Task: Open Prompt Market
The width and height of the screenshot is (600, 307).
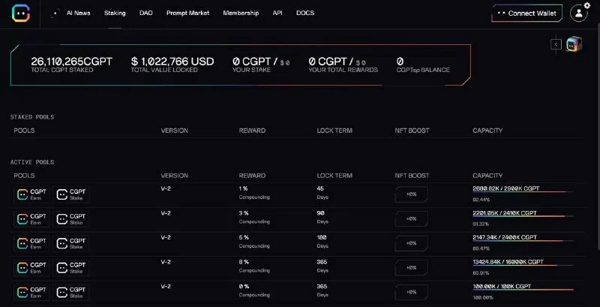Action: [x=188, y=13]
